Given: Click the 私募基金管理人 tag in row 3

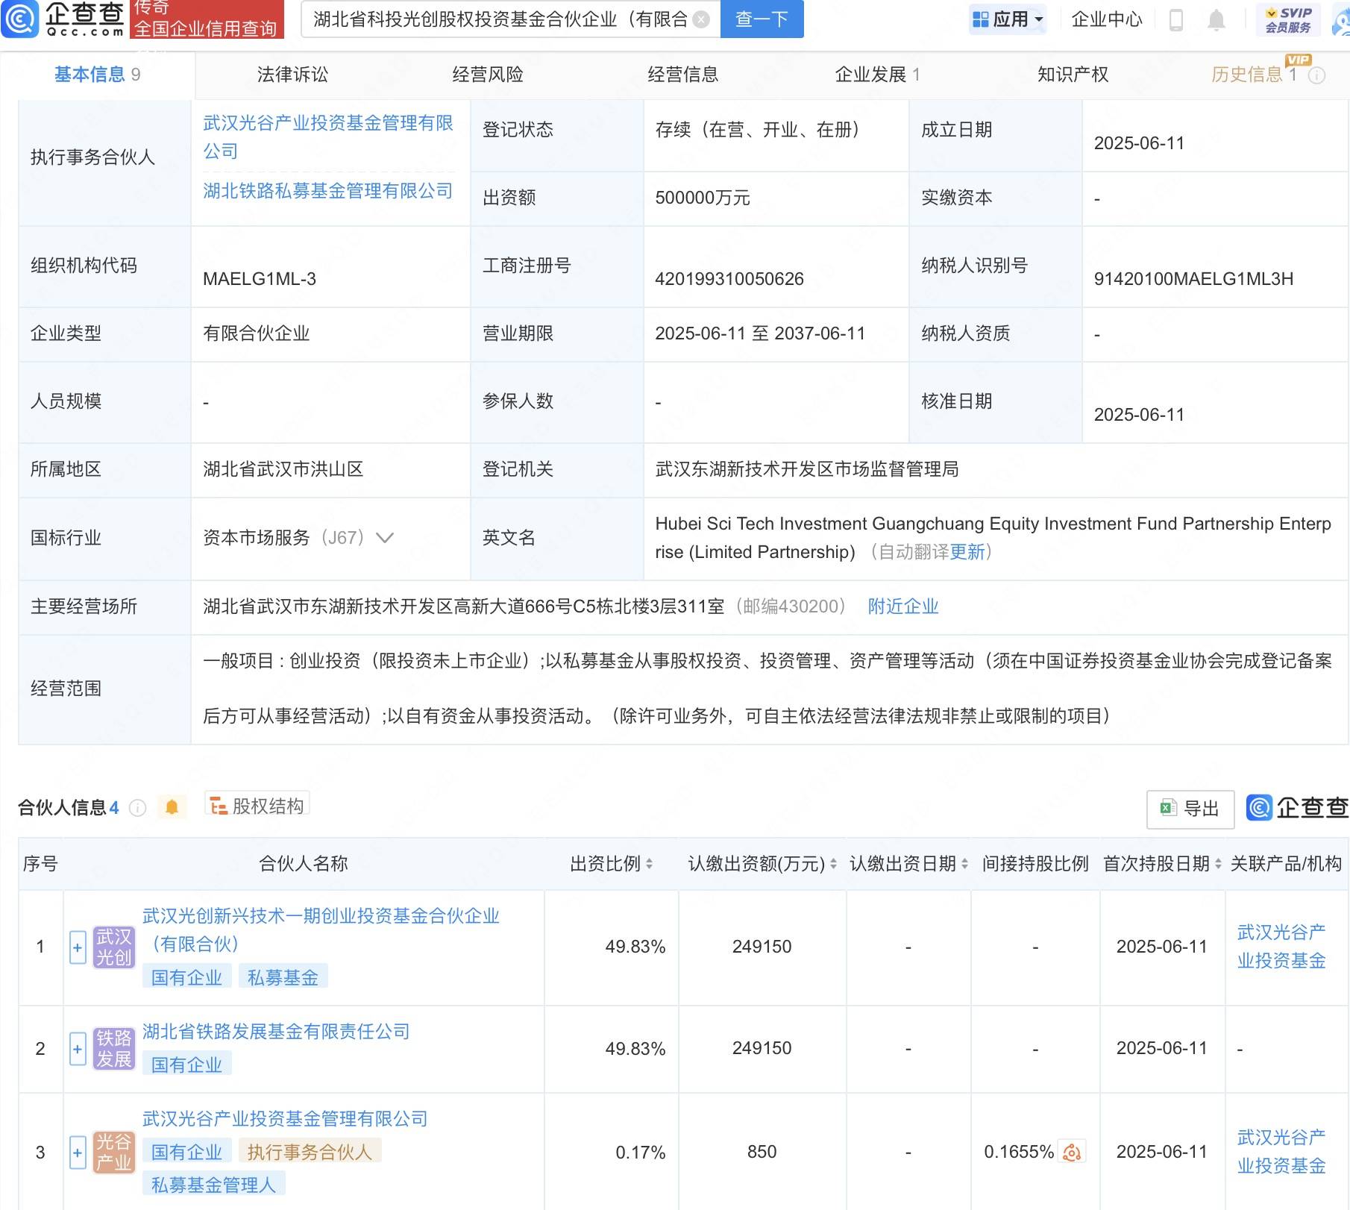Looking at the screenshot, I should point(213,1185).
